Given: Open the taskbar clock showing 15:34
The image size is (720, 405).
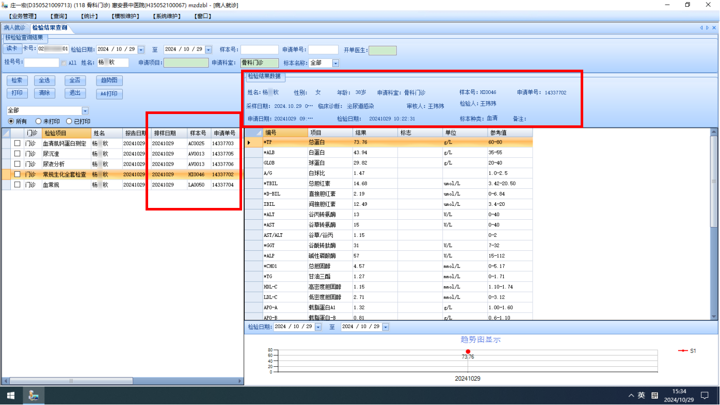Looking at the screenshot, I should pos(679,396).
